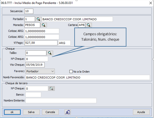Select the Portador name field with BANCO CREDICCOP

point(77,19)
